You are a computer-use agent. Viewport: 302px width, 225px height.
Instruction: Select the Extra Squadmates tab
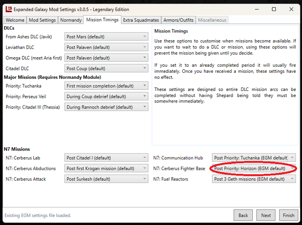pos(141,20)
